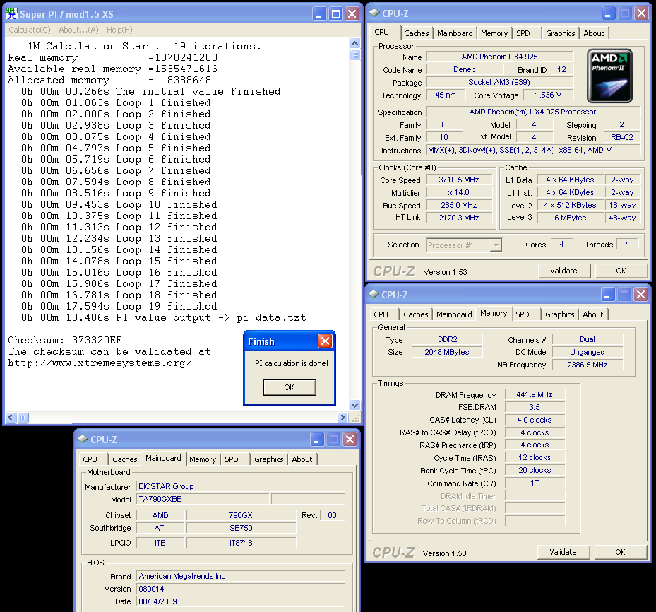Screen dimensions: 656x612
Task: Switch to Memory tab in the top CPU-Z window
Action: pyautogui.click(x=494, y=33)
